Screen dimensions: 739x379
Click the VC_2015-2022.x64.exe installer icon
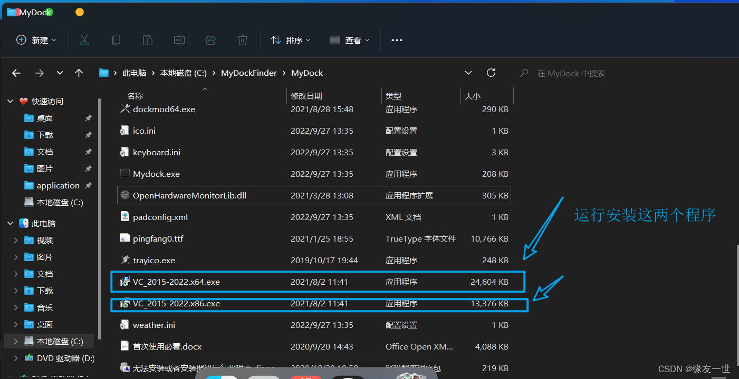[125, 282]
